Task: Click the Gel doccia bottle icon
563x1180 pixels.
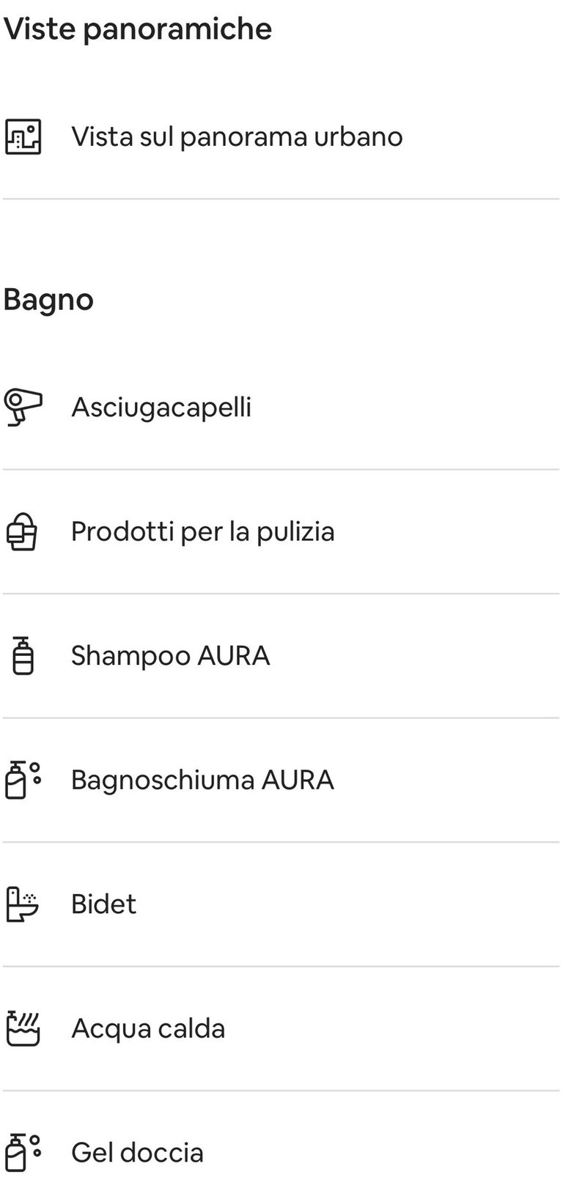Action: pos(23,1152)
